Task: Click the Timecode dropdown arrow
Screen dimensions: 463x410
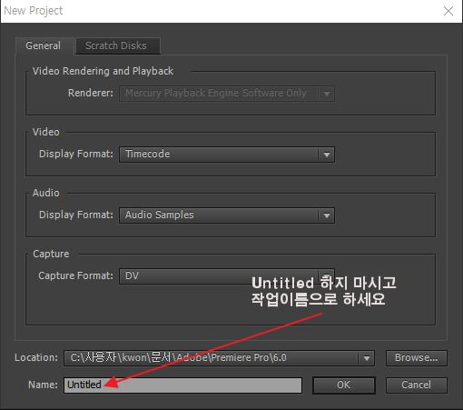Action: [x=327, y=155]
